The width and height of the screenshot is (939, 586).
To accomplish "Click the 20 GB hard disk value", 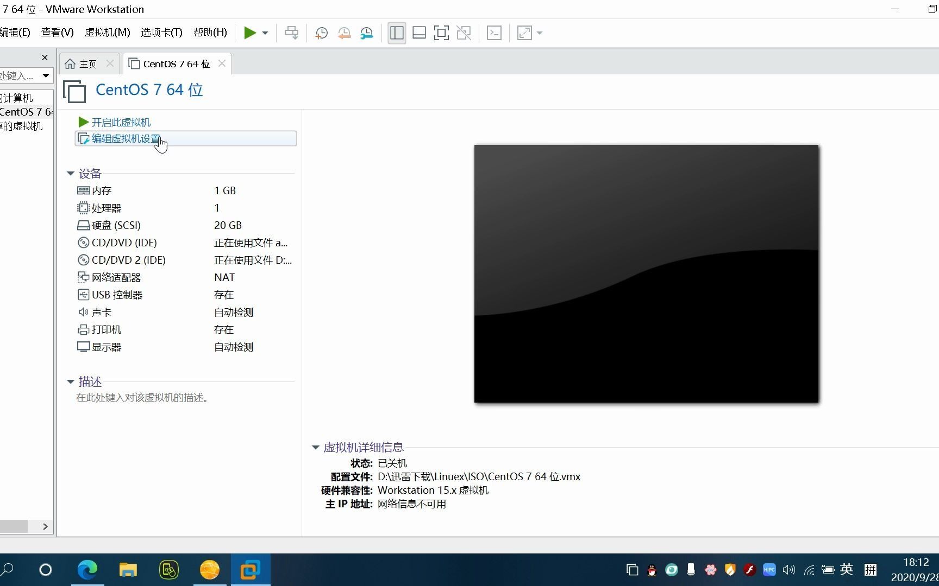I will (228, 225).
